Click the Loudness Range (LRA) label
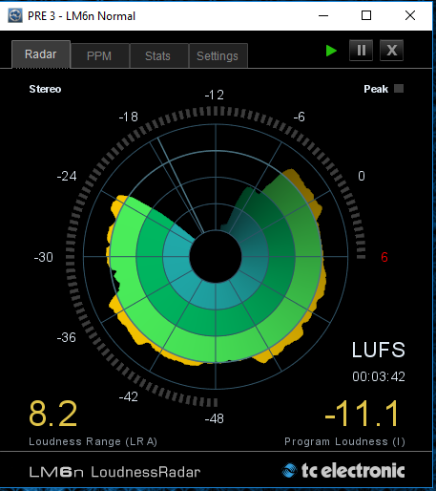 pos(93,441)
